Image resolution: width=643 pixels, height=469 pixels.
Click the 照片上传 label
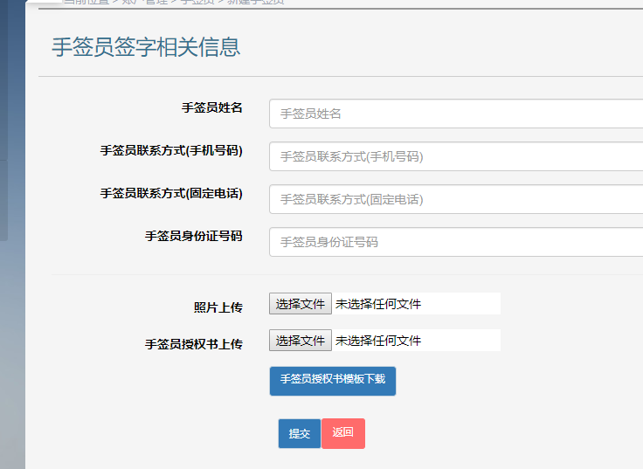(218, 307)
